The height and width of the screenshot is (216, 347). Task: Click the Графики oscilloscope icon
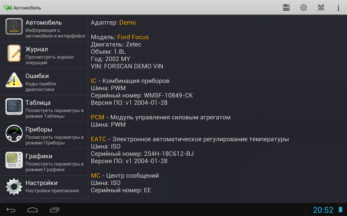pos(14,160)
